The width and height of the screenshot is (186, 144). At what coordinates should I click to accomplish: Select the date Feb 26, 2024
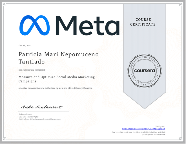pyautogui.click(x=25, y=45)
